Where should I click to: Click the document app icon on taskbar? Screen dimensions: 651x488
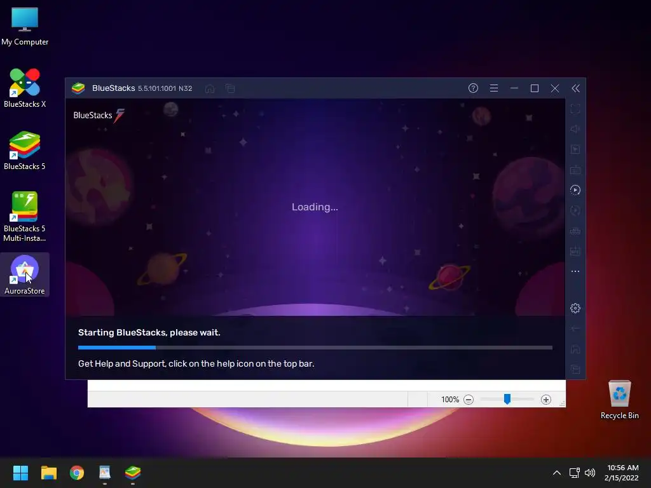(105, 473)
